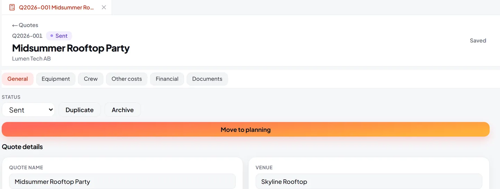The height and width of the screenshot is (189, 500).
Task: Click the Midsummer Rooftop Party heading
Action: pyautogui.click(x=71, y=48)
